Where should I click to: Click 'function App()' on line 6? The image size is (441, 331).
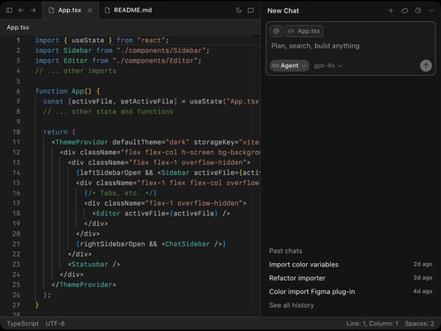pyautogui.click(x=64, y=91)
